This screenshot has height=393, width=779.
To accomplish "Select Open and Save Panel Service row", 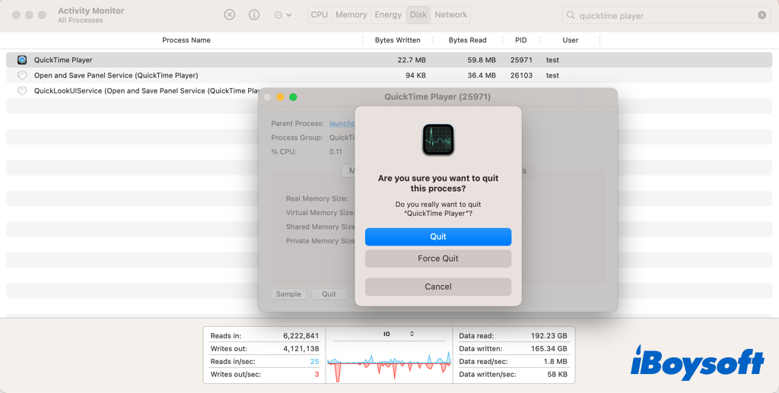I will (x=116, y=75).
